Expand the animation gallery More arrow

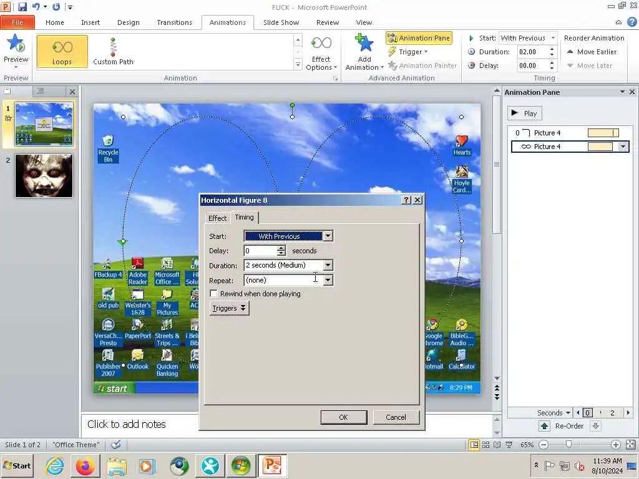click(298, 65)
